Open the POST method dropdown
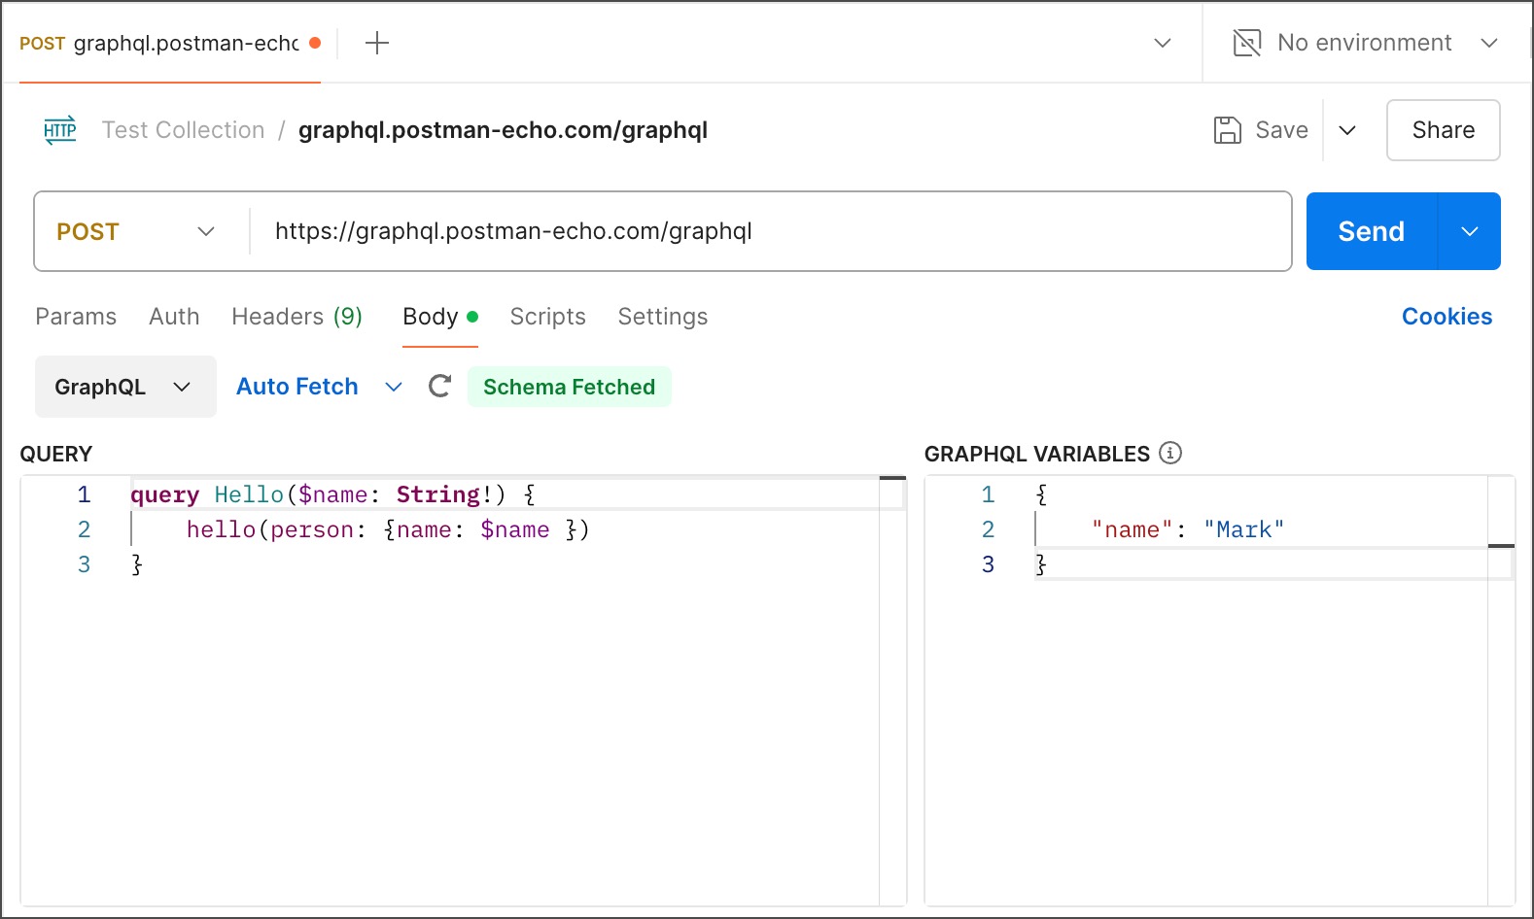The height and width of the screenshot is (919, 1534). coord(136,231)
